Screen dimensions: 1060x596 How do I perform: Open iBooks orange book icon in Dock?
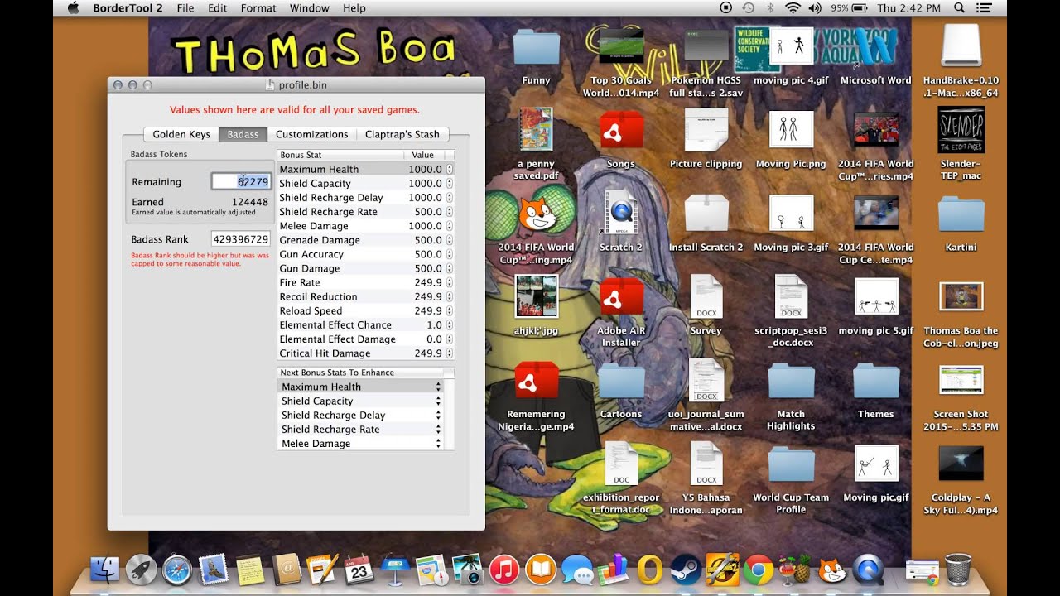[x=540, y=570]
